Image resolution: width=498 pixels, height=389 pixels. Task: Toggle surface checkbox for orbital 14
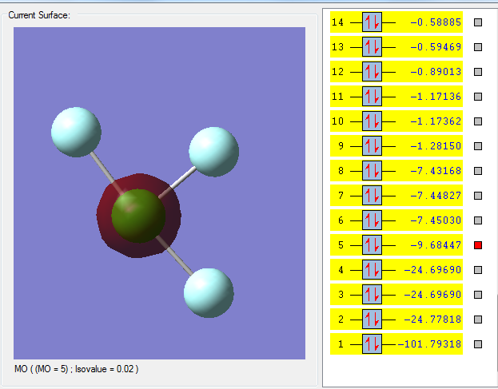point(478,22)
